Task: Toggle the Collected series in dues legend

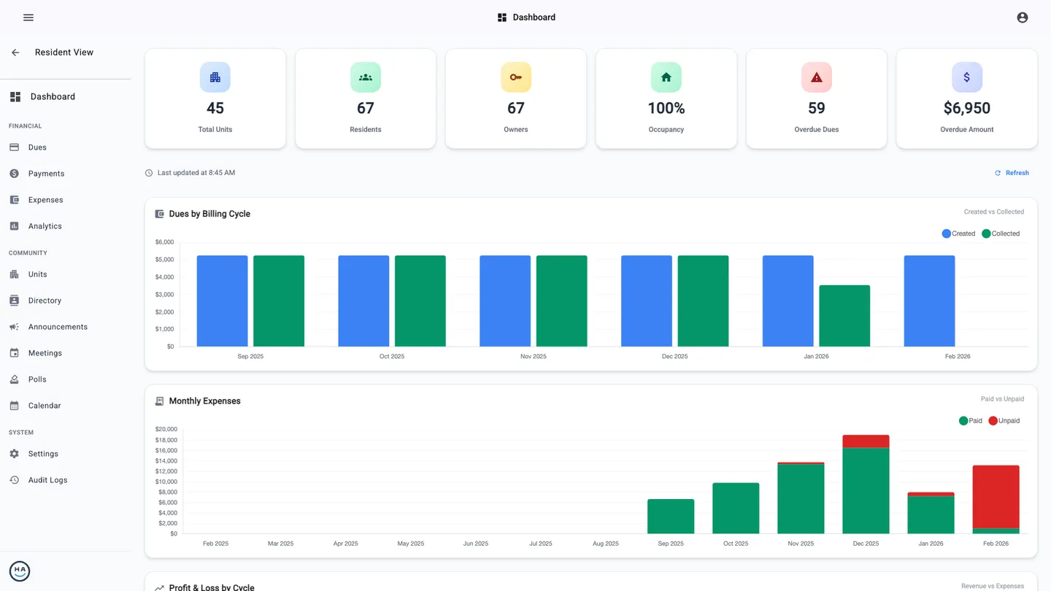Action: [x=1001, y=233]
